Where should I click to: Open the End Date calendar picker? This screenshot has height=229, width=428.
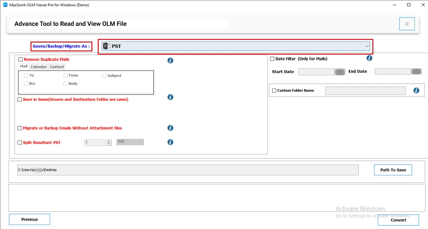click(416, 71)
